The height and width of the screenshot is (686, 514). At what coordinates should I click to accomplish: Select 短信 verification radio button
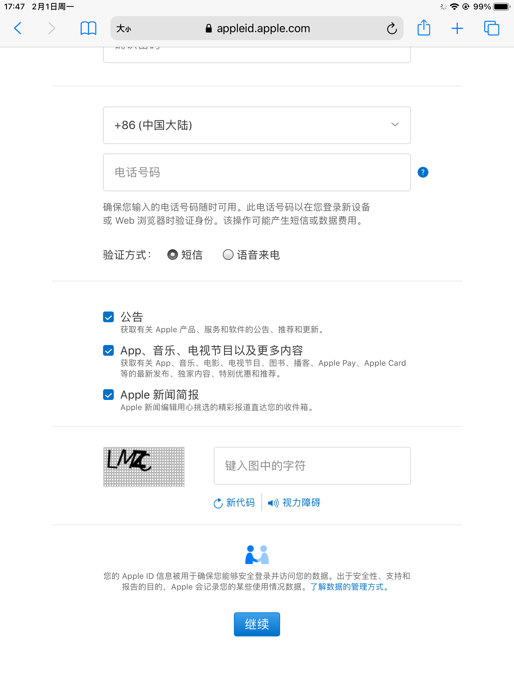172,255
